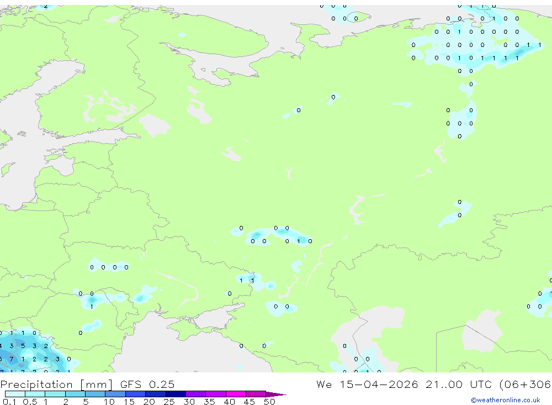Screen dimensions: 552x405
Task: Click the 0.5–1 mm legend swatch
Action: pyautogui.click(x=35, y=394)
